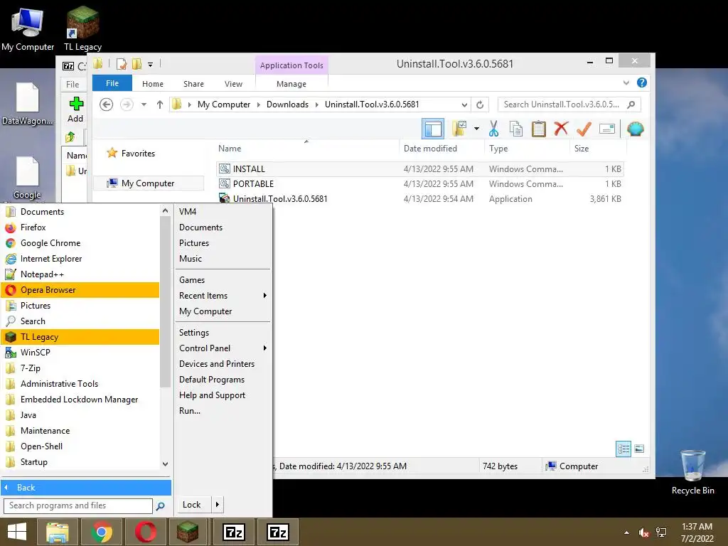Click the Paste clipboard toolbar icon

tap(539, 129)
